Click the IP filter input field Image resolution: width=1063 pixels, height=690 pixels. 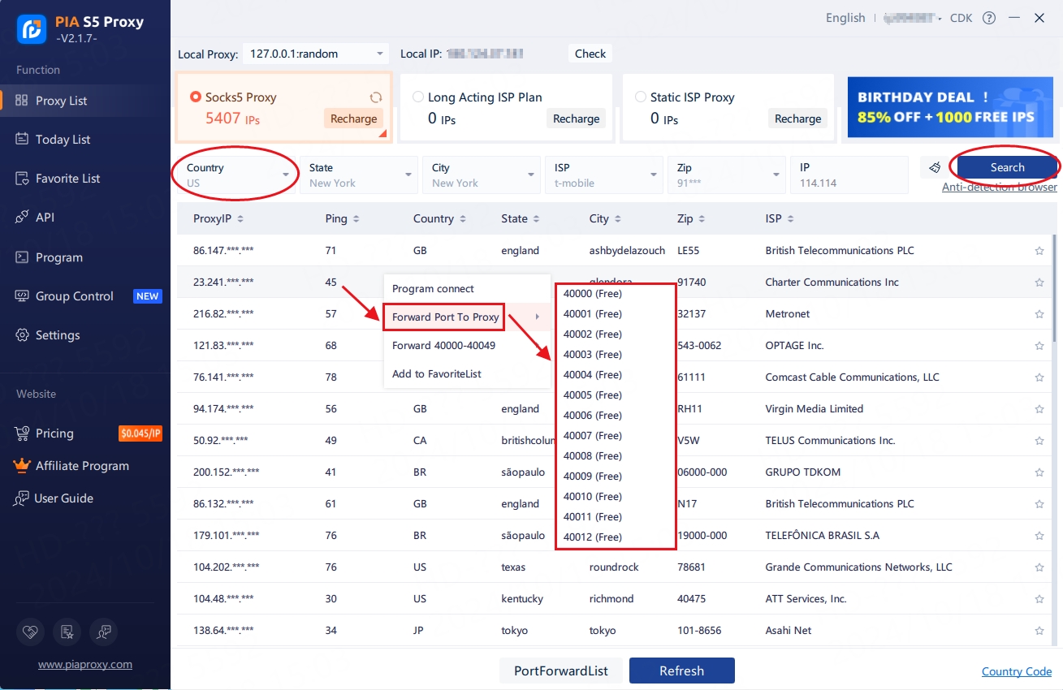pyautogui.click(x=848, y=175)
